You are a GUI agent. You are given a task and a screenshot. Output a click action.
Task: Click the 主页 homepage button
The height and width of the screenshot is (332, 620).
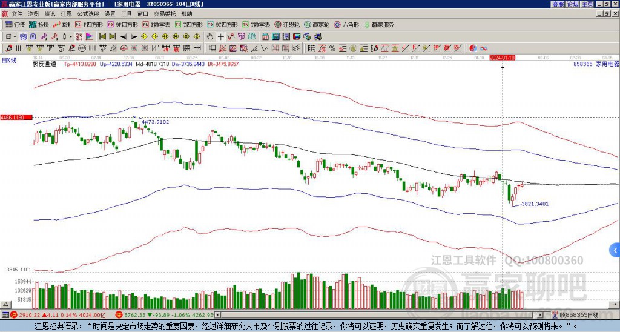pyautogui.click(x=587, y=4)
